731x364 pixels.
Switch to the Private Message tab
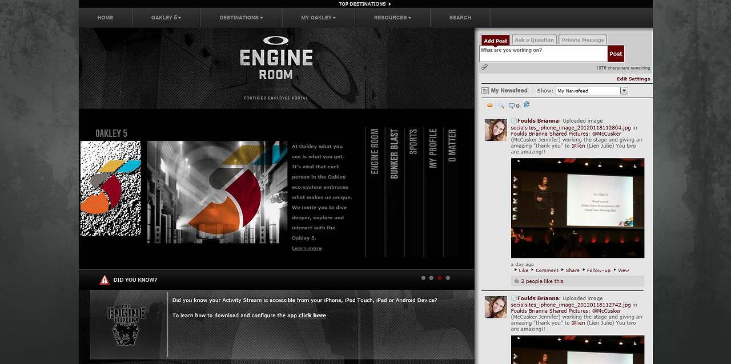point(583,40)
